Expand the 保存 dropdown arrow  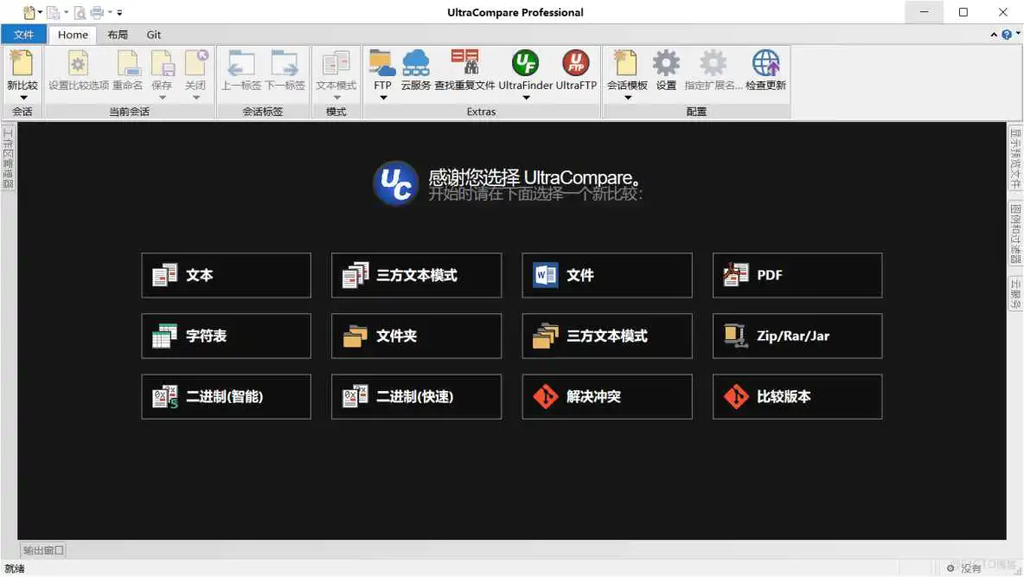(x=163, y=95)
